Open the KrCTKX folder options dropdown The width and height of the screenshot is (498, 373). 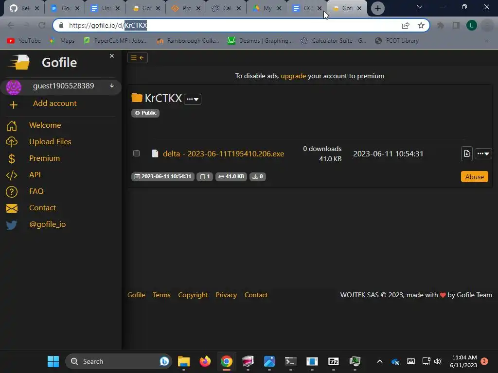[193, 99]
